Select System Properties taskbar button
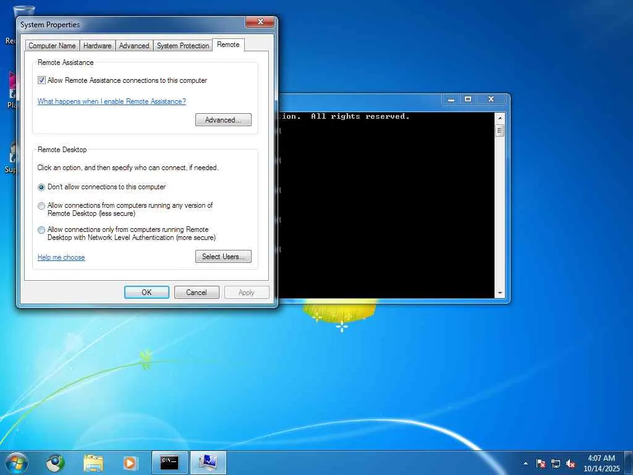 pos(208,463)
